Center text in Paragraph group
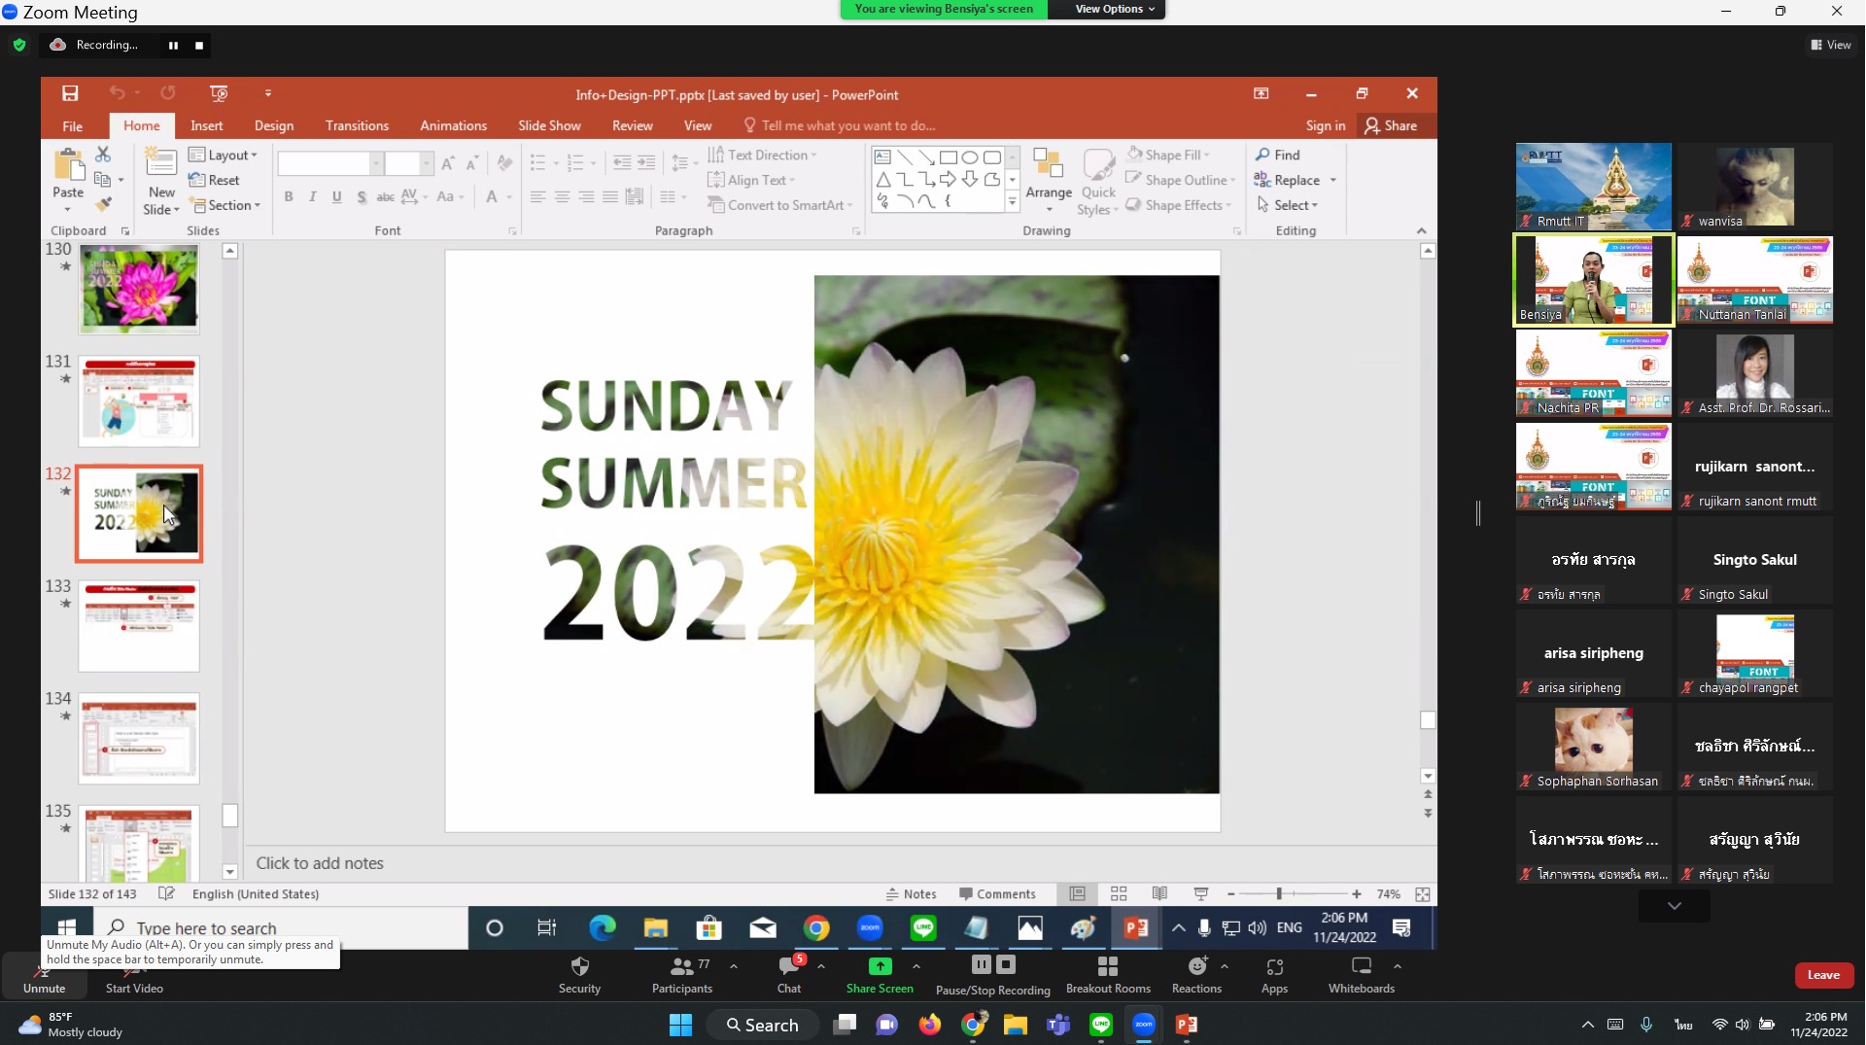 pyautogui.click(x=562, y=196)
